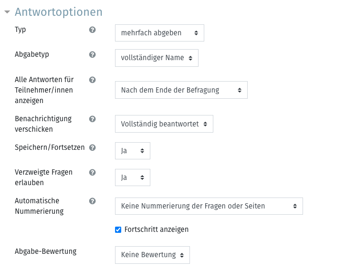Expand the 'Nach dem Ende der Befragung' dropdown

(181, 90)
